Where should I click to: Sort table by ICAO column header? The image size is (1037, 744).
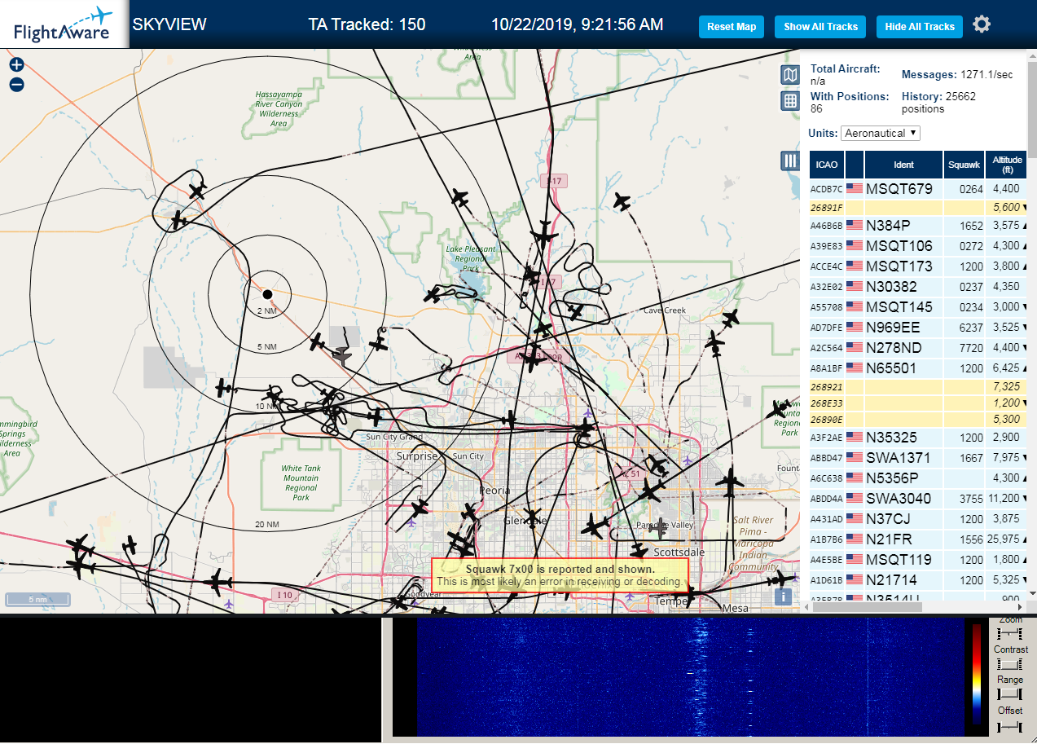coord(827,165)
